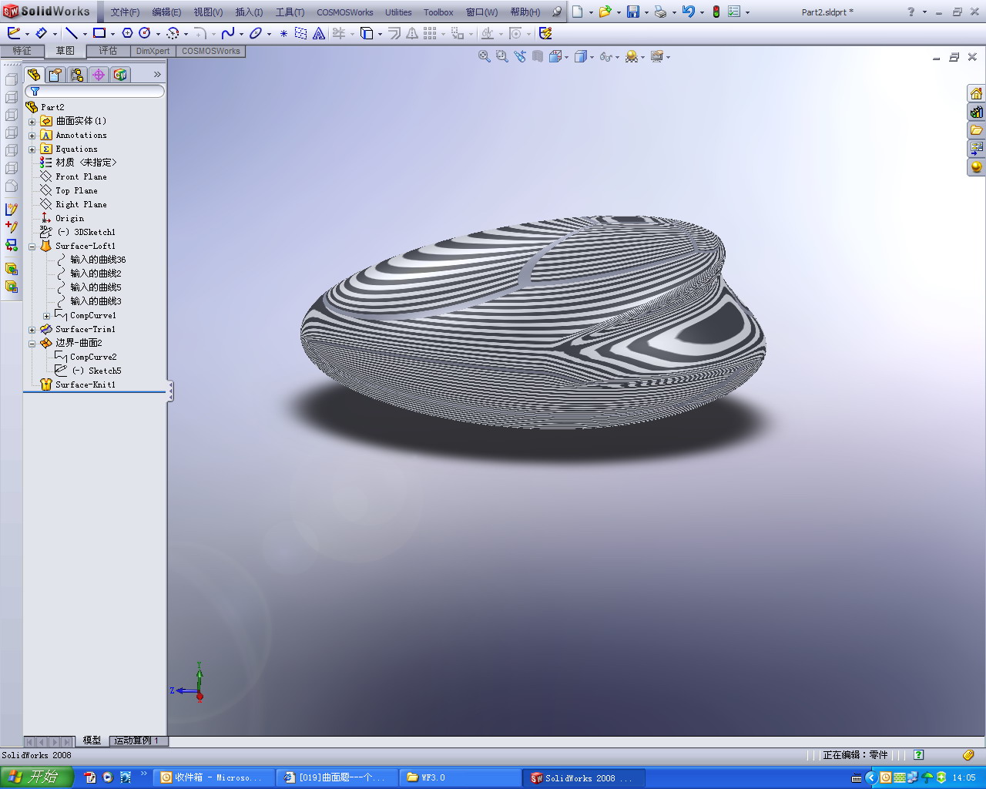Select the Smart Dimension tool
Screen dimensions: 986x789
pyautogui.click(x=42, y=33)
